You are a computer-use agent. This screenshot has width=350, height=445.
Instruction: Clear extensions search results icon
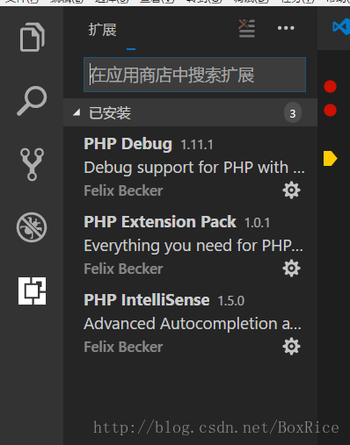246,28
